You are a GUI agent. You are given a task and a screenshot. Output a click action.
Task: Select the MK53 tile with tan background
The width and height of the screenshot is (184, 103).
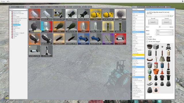(x=59, y=39)
